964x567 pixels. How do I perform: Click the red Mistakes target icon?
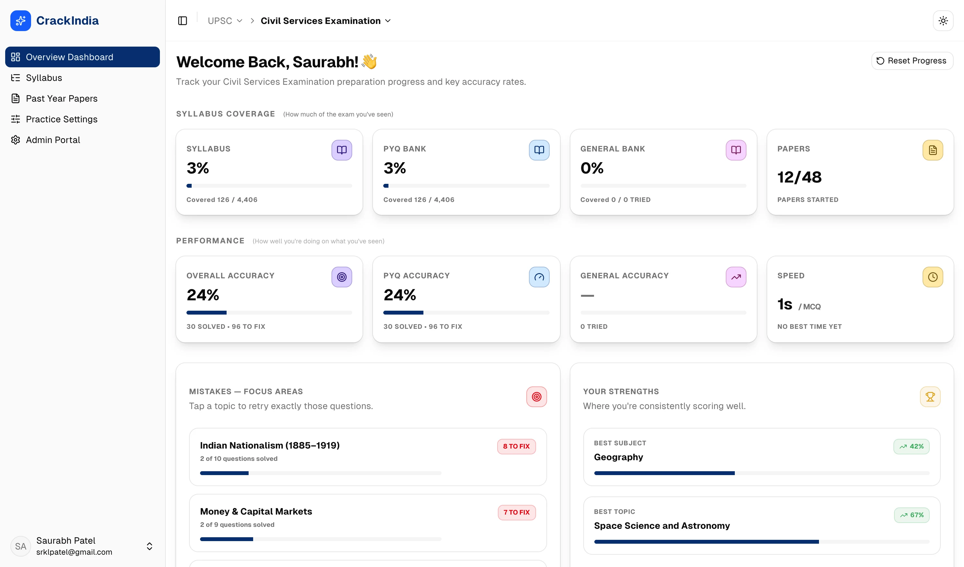click(x=536, y=396)
